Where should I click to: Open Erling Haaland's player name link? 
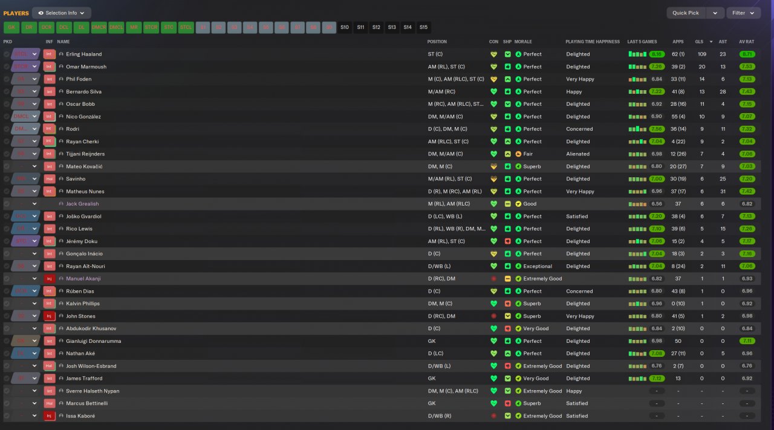83,54
